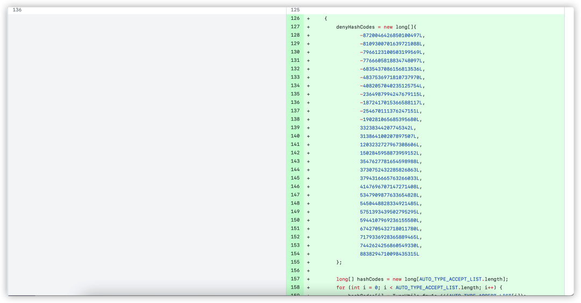The image size is (581, 303).
Task: Click line number 157 in the right gutter
Action: [x=295, y=279]
